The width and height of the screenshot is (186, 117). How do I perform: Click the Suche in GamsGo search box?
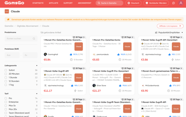click(109, 3)
